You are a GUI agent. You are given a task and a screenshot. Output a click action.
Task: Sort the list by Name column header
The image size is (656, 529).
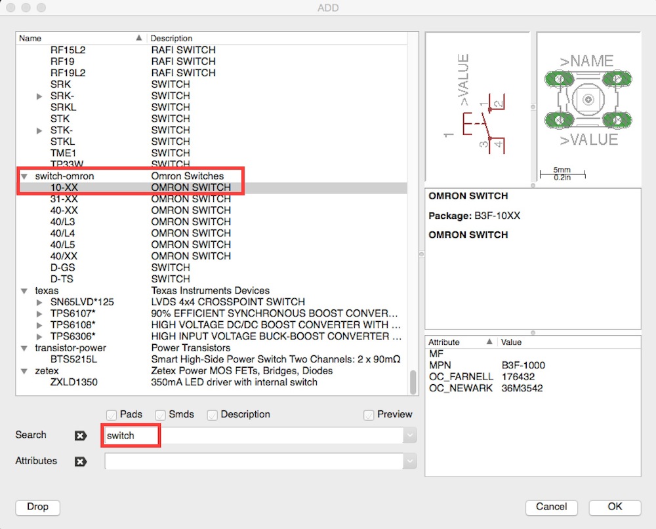[x=81, y=38]
